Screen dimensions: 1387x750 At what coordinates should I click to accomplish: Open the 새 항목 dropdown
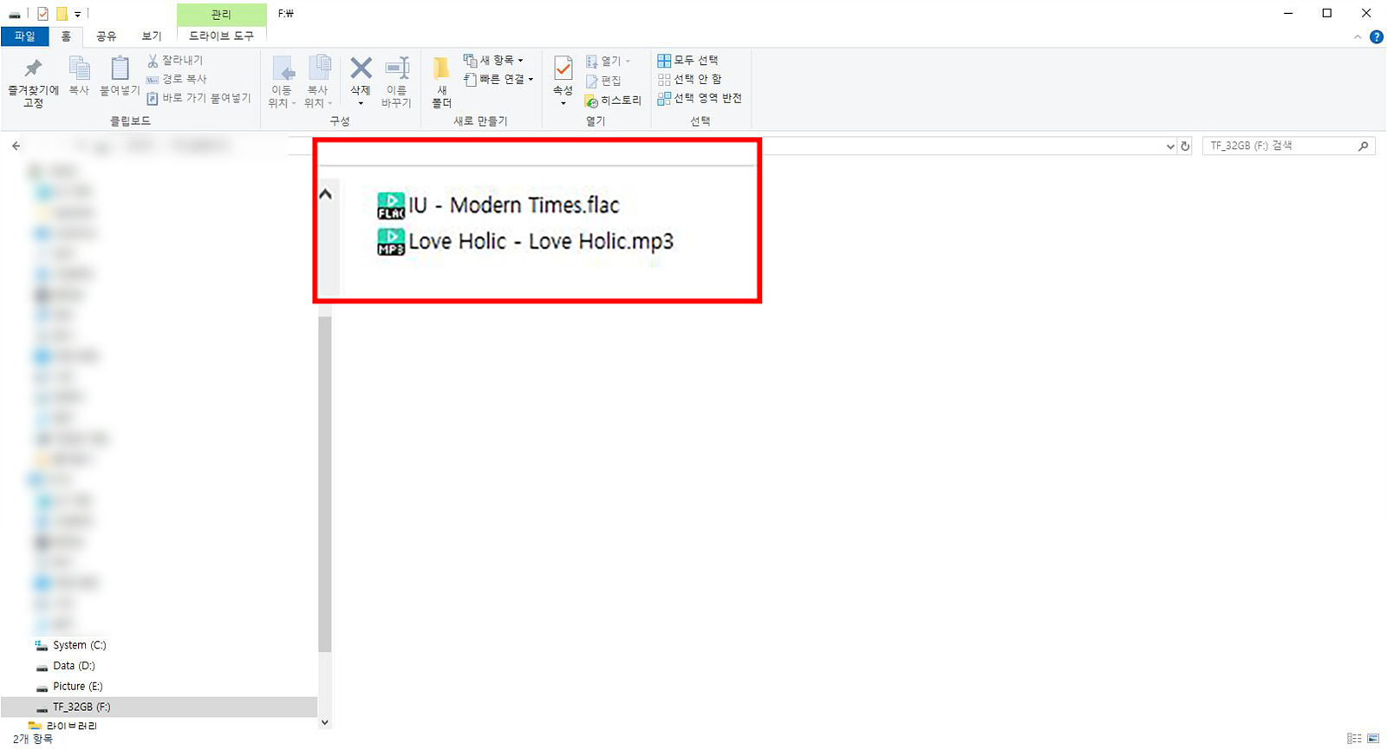pyautogui.click(x=493, y=60)
